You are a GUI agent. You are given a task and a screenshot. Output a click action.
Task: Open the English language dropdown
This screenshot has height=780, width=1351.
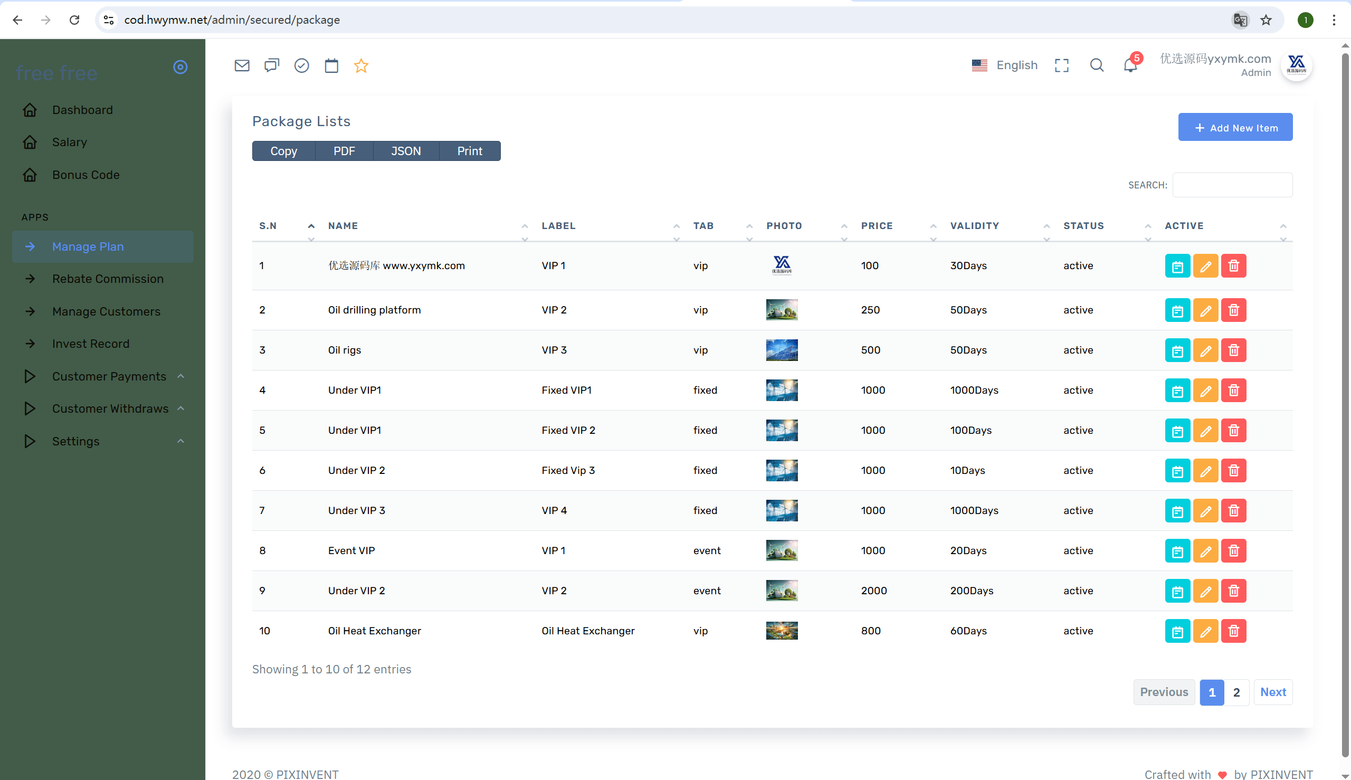pyautogui.click(x=1004, y=65)
